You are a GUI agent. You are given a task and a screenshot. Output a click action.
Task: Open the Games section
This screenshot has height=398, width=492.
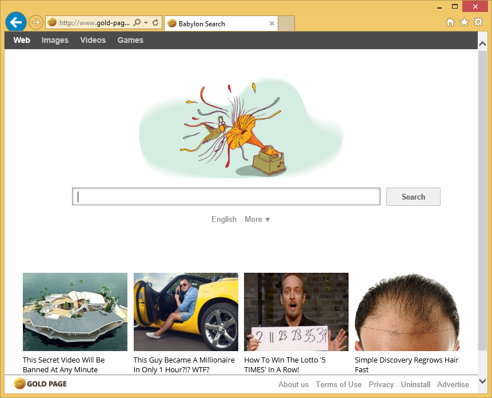(x=130, y=40)
